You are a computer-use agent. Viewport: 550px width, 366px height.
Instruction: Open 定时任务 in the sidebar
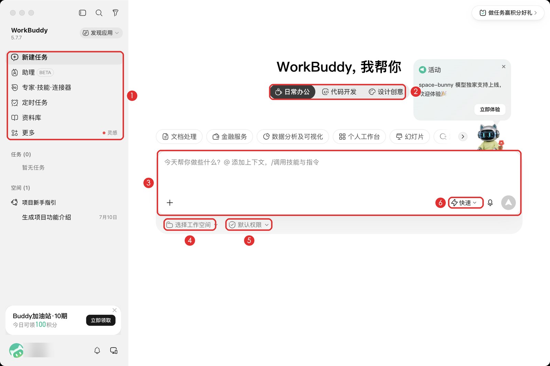pos(65,103)
